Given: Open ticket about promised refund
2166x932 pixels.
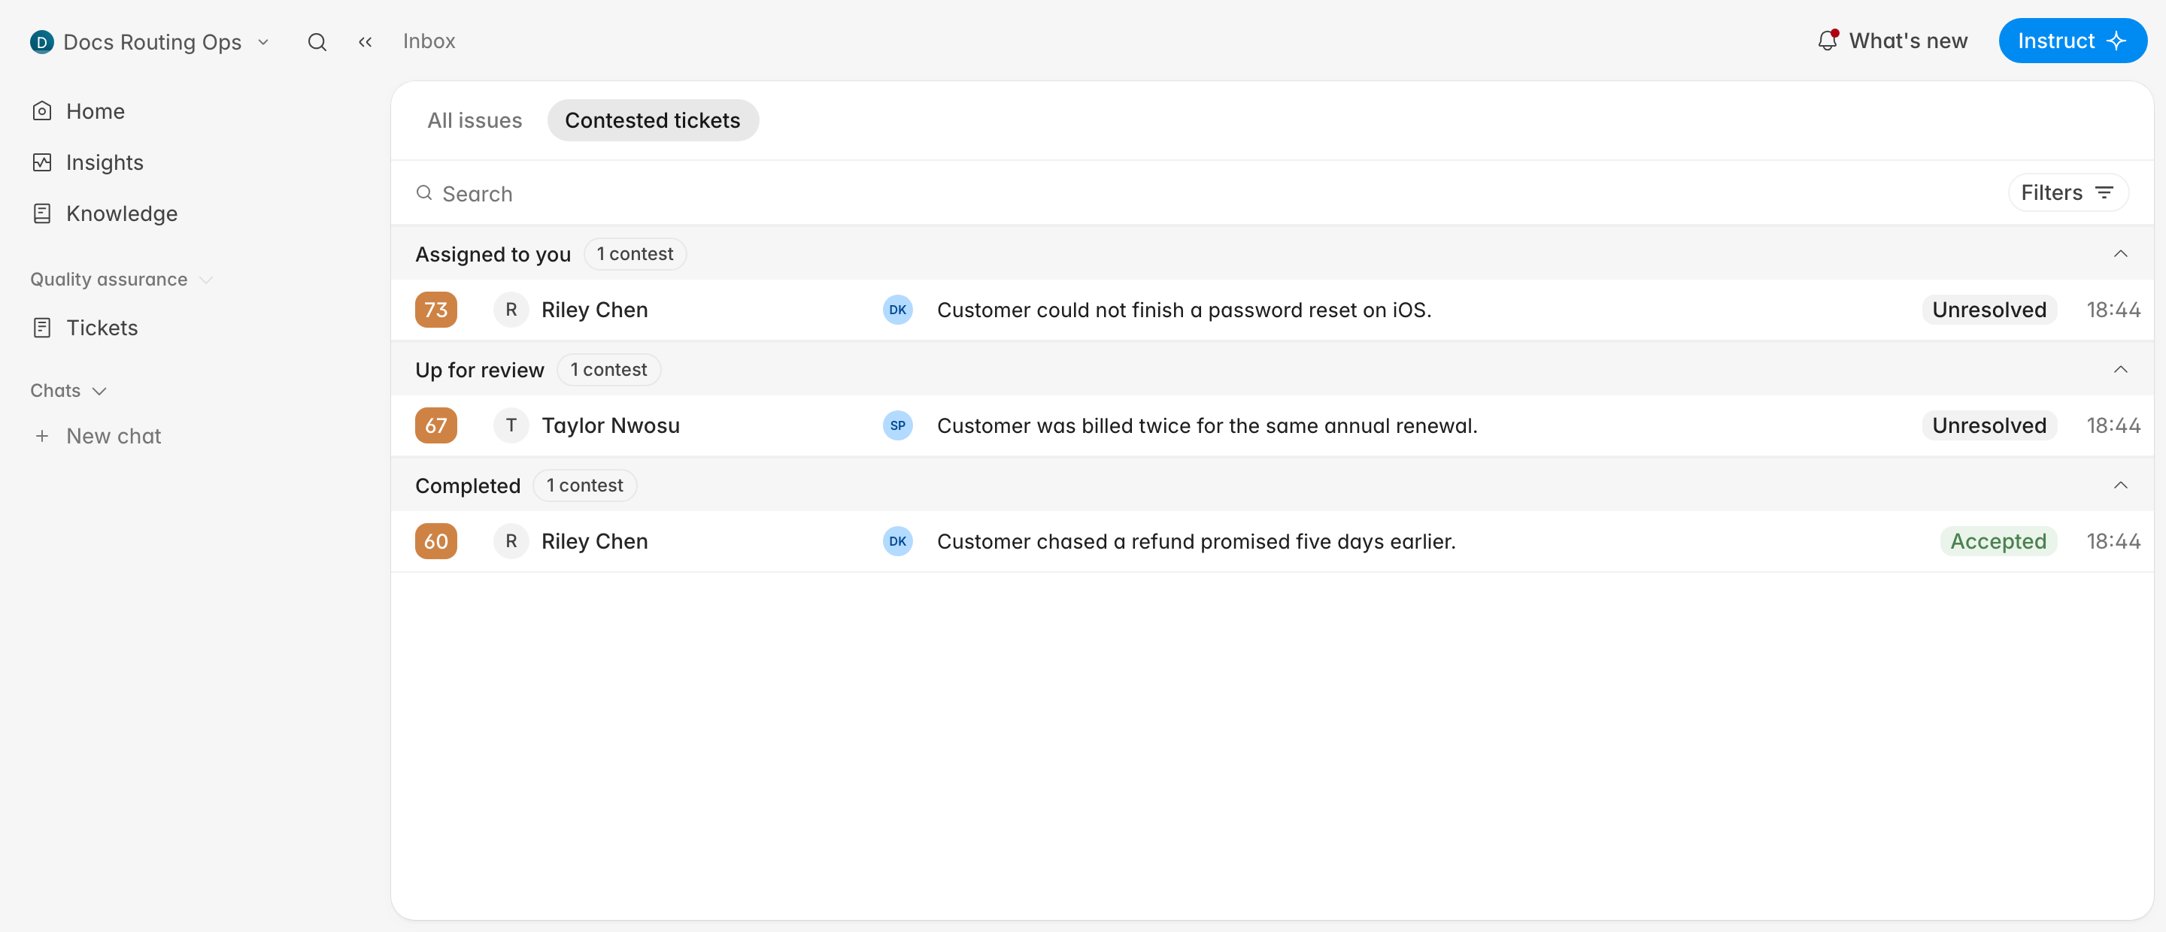Looking at the screenshot, I should (x=1196, y=541).
